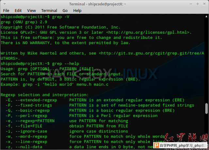
Task: Open the Help menu
Action: point(77,10)
